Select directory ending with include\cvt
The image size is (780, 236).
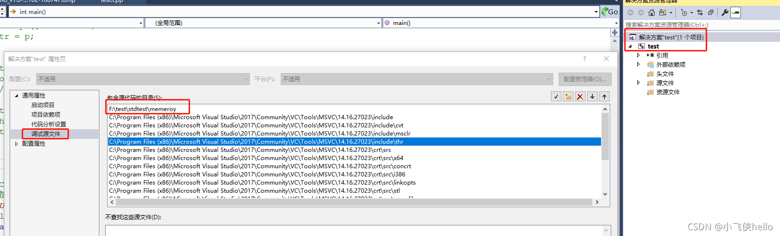tap(355, 125)
